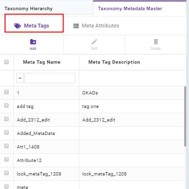
Task: Click the Add label under folder icon
Action: (x=33, y=48)
